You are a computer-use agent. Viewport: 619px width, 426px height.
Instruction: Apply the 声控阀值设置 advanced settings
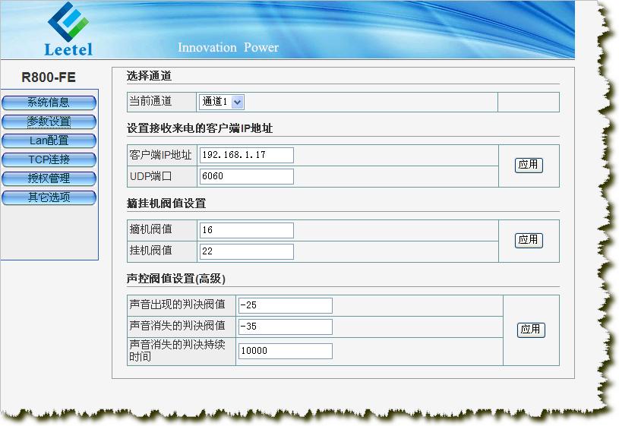click(530, 330)
